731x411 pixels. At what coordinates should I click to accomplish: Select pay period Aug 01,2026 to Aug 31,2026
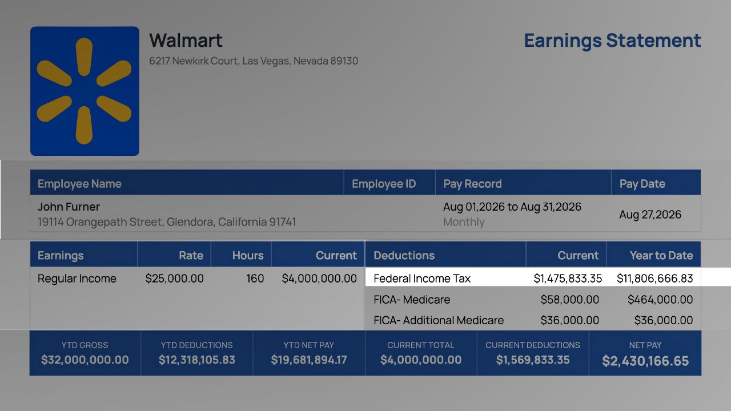[x=512, y=207]
